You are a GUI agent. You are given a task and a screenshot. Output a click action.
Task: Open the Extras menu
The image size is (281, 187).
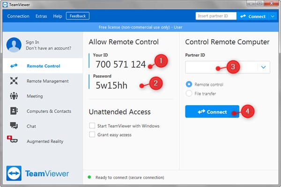[x=41, y=16]
